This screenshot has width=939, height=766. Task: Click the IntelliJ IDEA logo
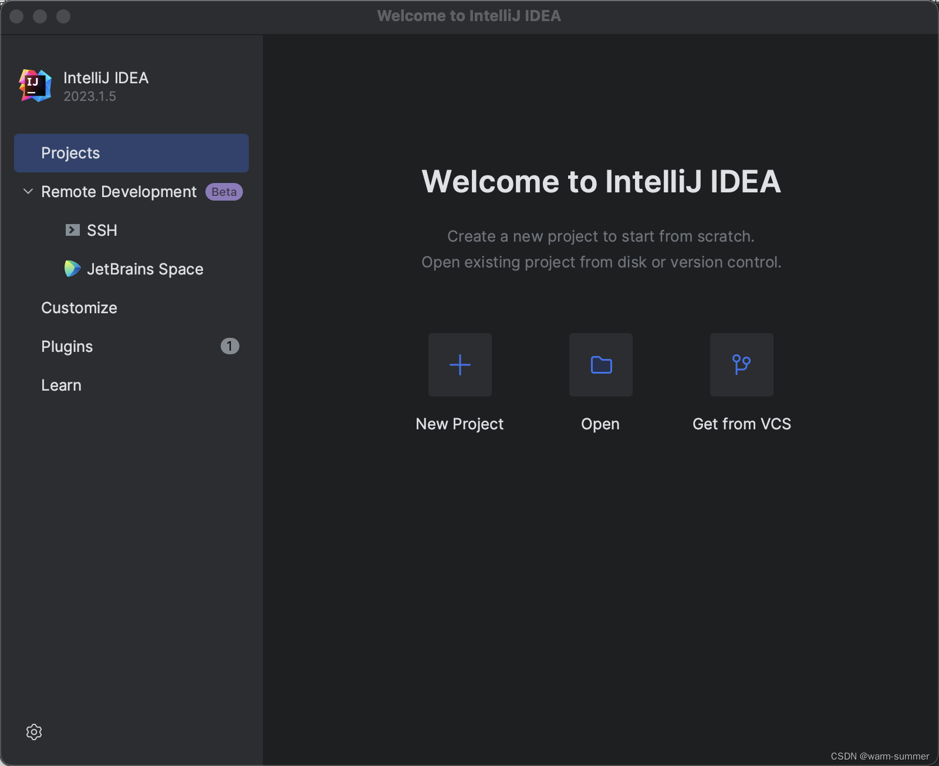pos(35,86)
